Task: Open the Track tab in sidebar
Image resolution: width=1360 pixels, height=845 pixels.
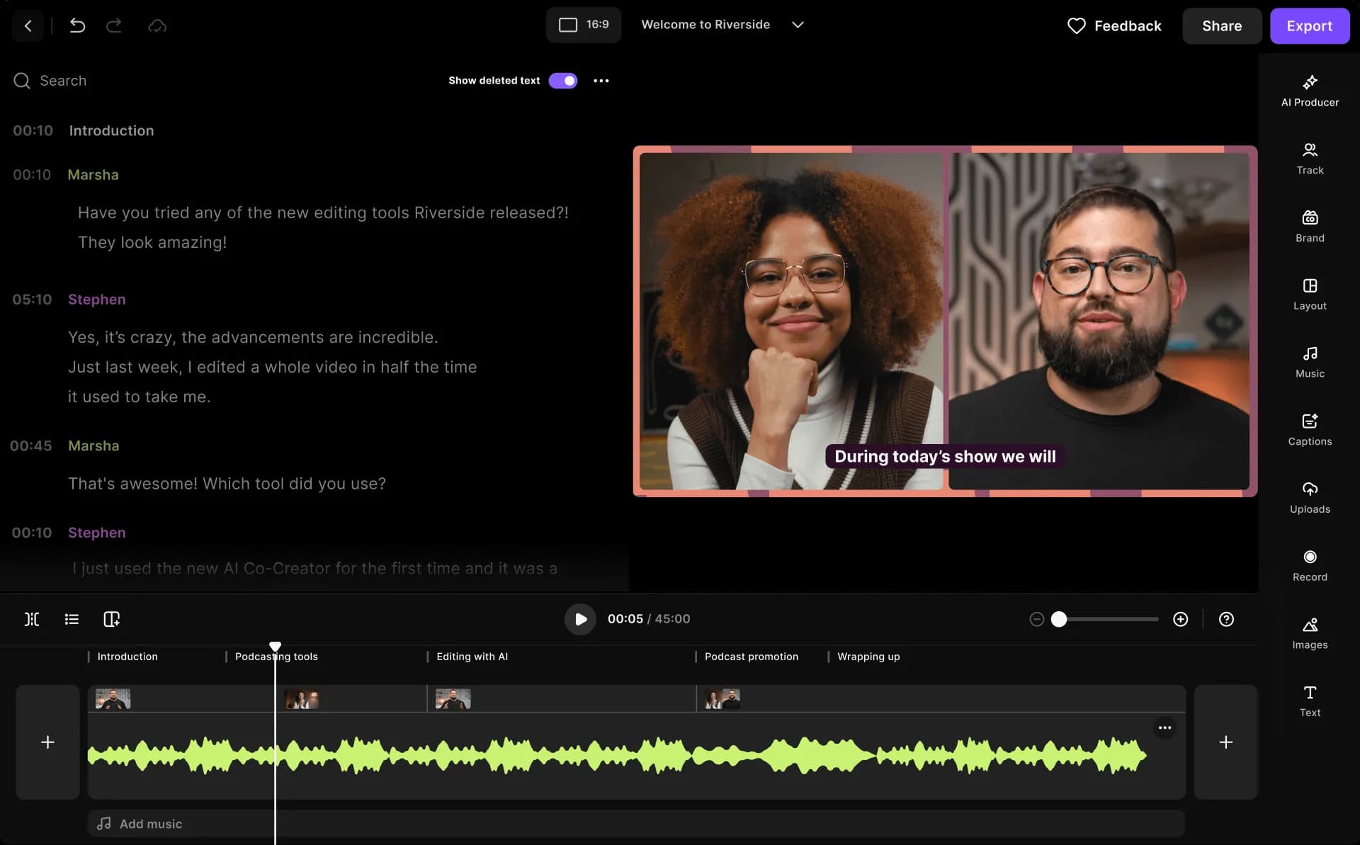Action: [1310, 159]
